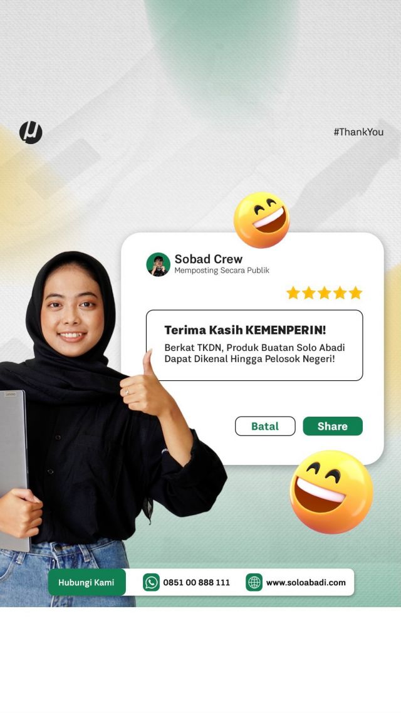Open the www.soloabadi.com link
The height and width of the screenshot is (713, 401).
point(306,583)
